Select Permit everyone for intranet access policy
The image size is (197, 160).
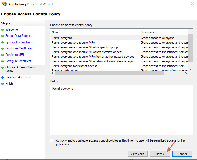[x=119, y=66]
